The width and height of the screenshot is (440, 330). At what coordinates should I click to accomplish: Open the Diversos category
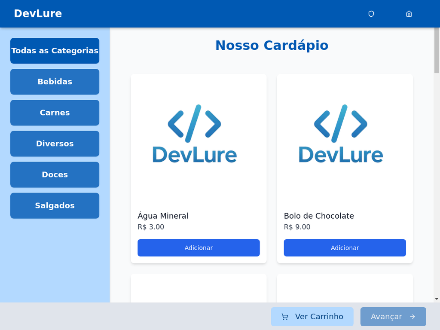[55, 144]
